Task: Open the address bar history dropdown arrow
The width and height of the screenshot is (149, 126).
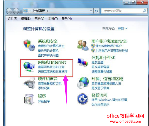Action: (91, 11)
